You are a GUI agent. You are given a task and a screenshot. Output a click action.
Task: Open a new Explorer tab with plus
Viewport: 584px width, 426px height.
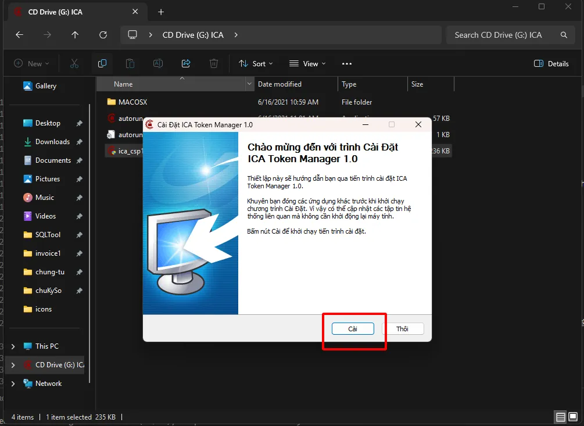tap(161, 12)
